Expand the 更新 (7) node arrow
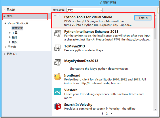This screenshot has height=118, width=160. (4, 54)
